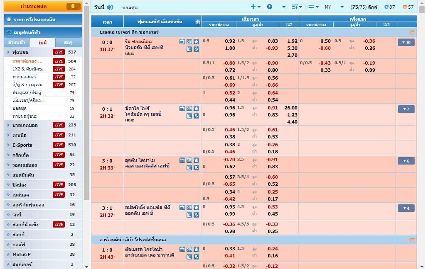Add Real Salt Lake match to favorites star
The image size is (425, 269).
pos(196,41)
